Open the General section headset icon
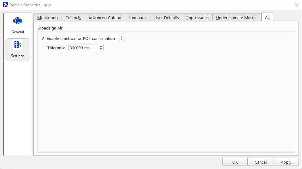302x169 pixels. tap(18, 21)
